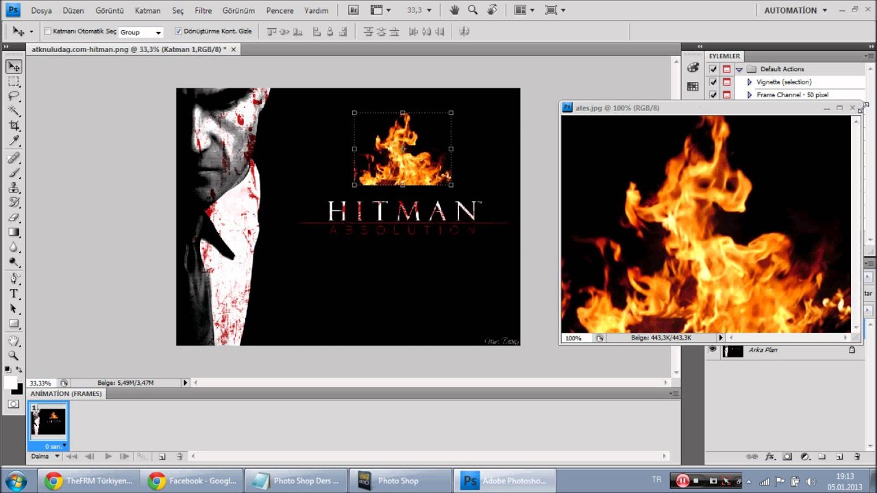The width and height of the screenshot is (877, 493).
Task: Select the Healing Brush tool
Action: pos(14,158)
